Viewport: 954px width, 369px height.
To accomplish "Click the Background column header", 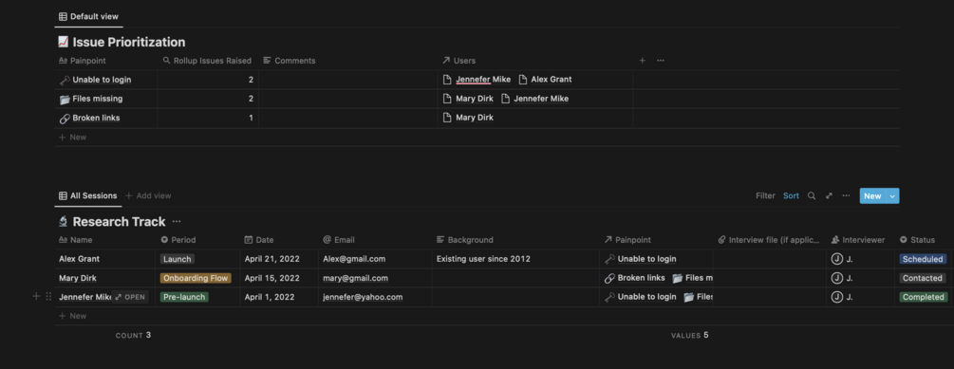I will pyautogui.click(x=465, y=240).
